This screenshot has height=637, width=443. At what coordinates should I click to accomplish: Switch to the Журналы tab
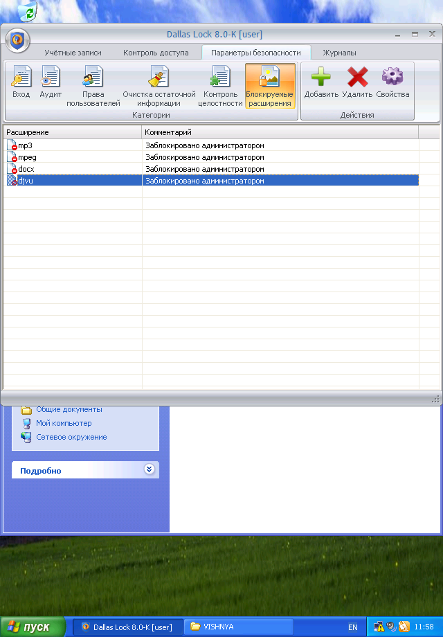coord(339,53)
